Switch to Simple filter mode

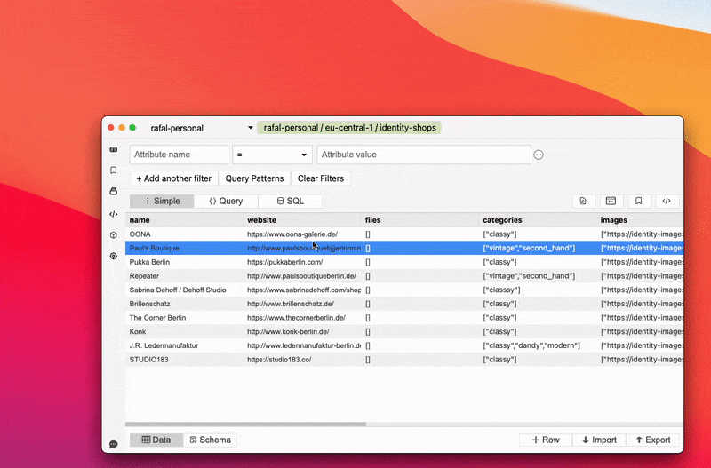162,202
